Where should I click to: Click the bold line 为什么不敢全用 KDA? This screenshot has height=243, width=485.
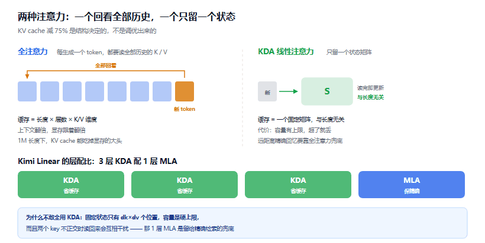112,218
